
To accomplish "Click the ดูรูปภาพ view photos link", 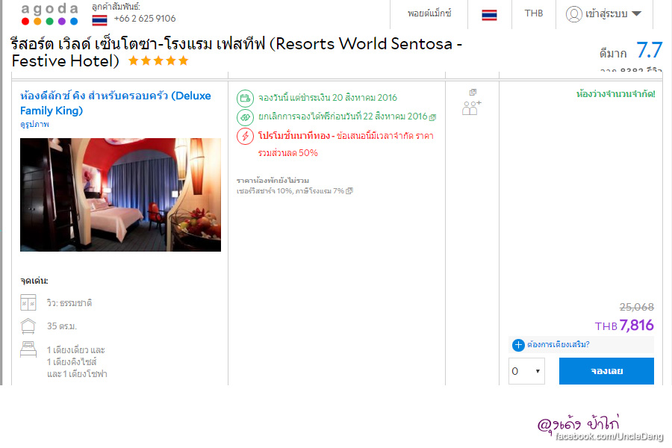I will [x=34, y=125].
